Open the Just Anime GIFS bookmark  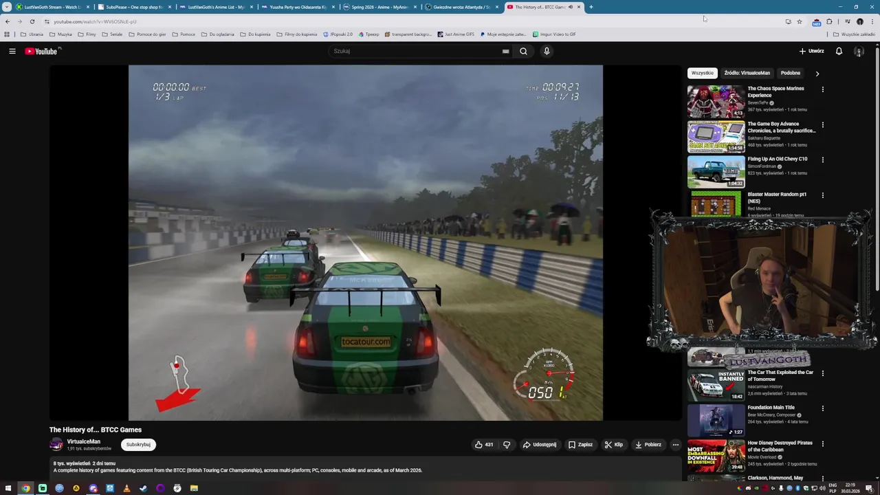point(456,34)
